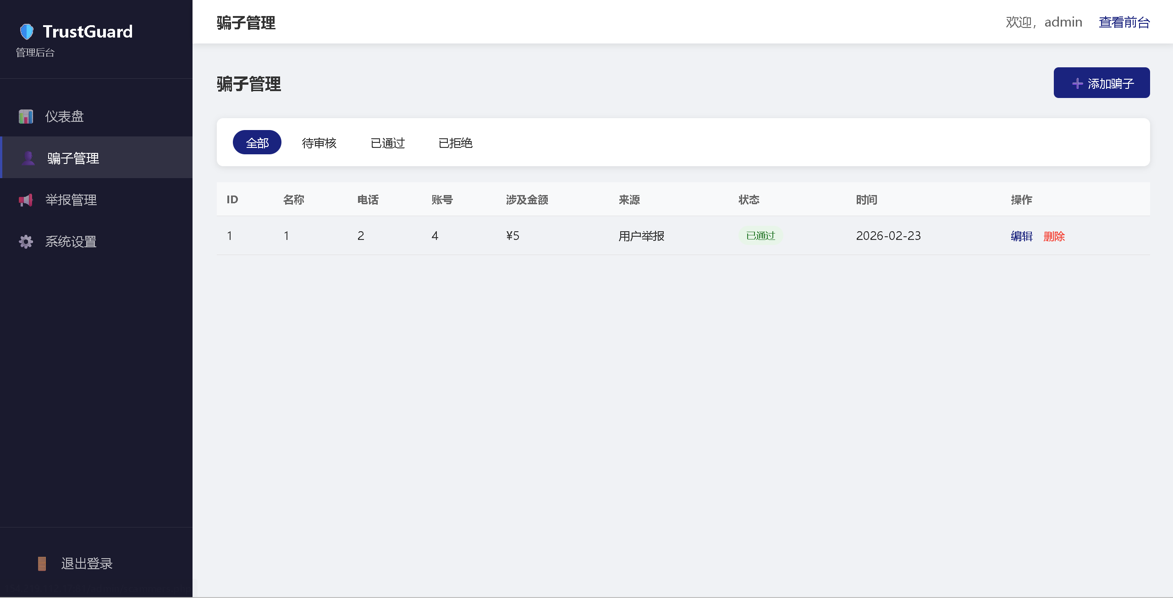Click the plus icon on add button

pos(1077,83)
